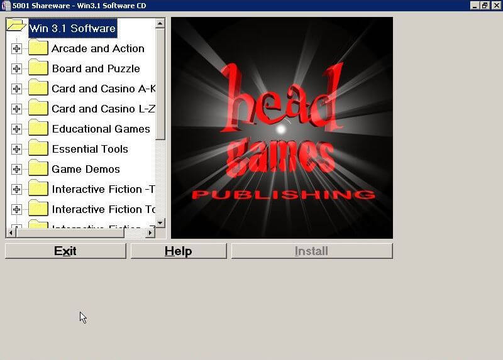Click the tree's scroll down arrow
The image size is (503, 360).
click(160, 222)
